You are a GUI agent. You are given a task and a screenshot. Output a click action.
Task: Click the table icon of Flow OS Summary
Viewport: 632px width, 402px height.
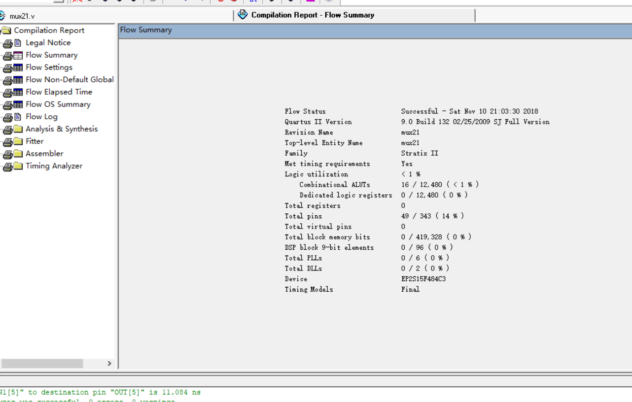coord(18,104)
